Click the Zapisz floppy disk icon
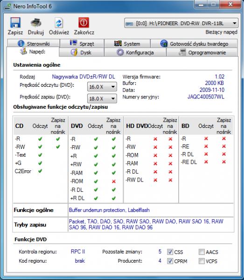This screenshot has height=280, width=244. (x=15, y=22)
